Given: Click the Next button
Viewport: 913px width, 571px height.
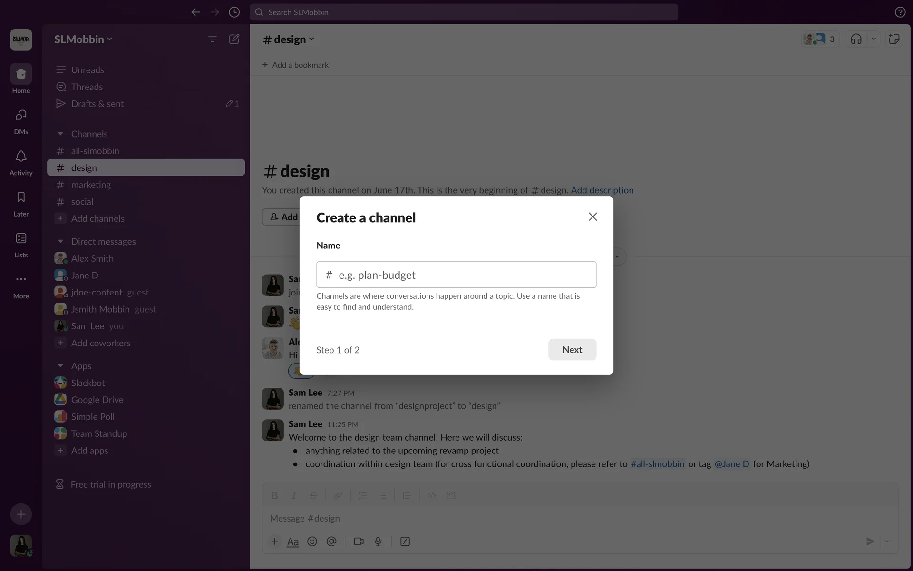Looking at the screenshot, I should pos(572,350).
